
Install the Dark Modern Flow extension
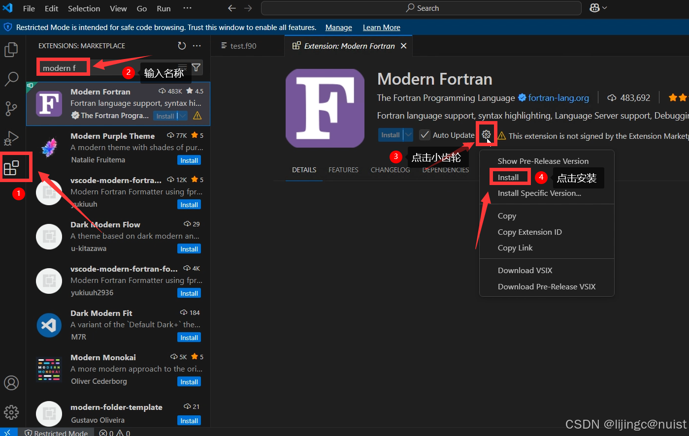pyautogui.click(x=189, y=249)
